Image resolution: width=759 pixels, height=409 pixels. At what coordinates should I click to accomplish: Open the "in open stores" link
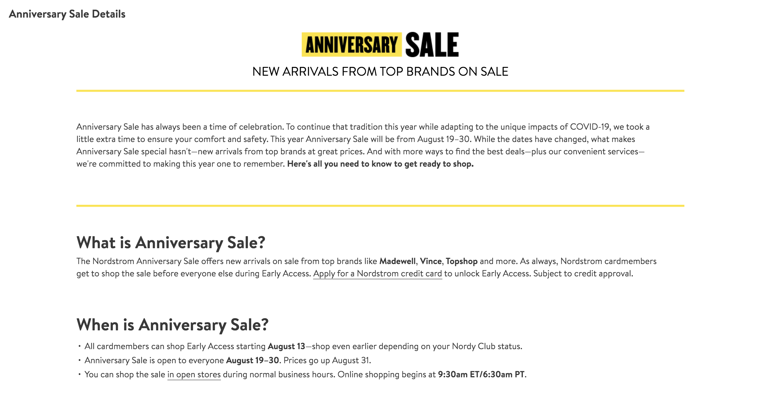click(x=194, y=375)
